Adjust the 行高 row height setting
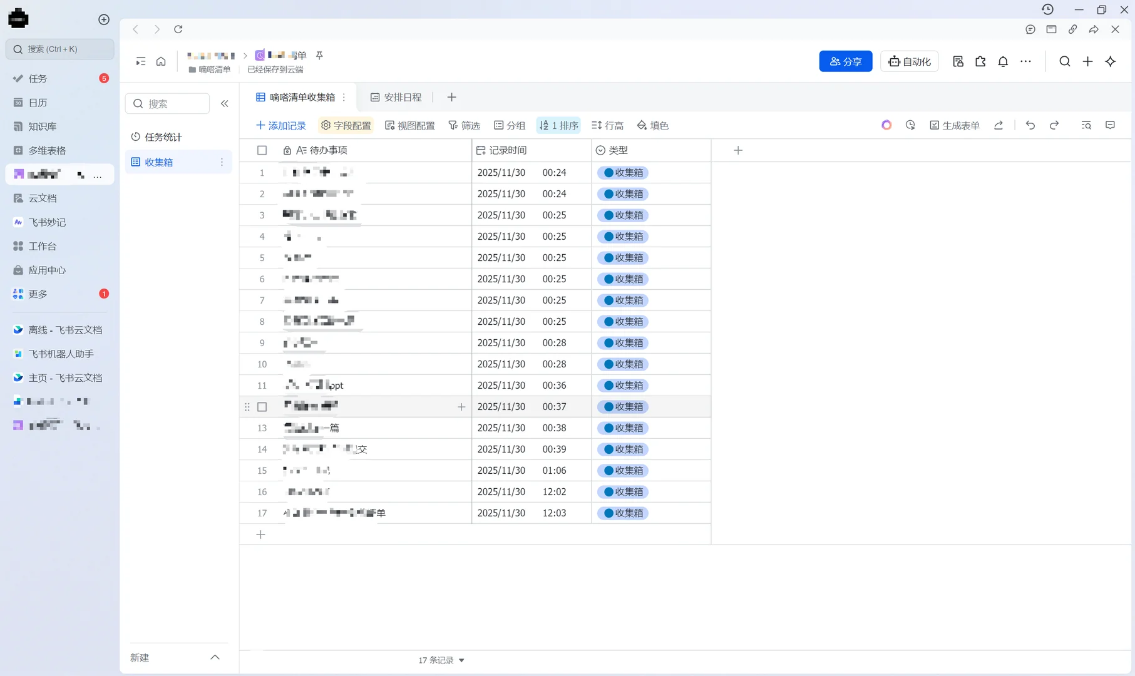 click(x=606, y=125)
